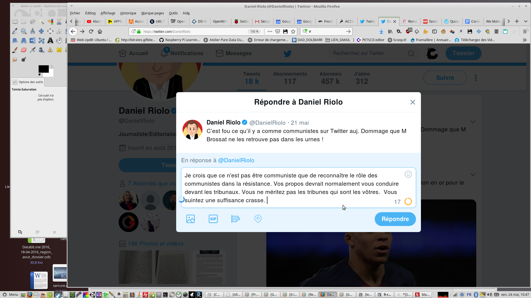Image resolution: width=531 pixels, height=298 pixels.
Task: Open the emoji picker in reply box
Action: pyautogui.click(x=408, y=174)
